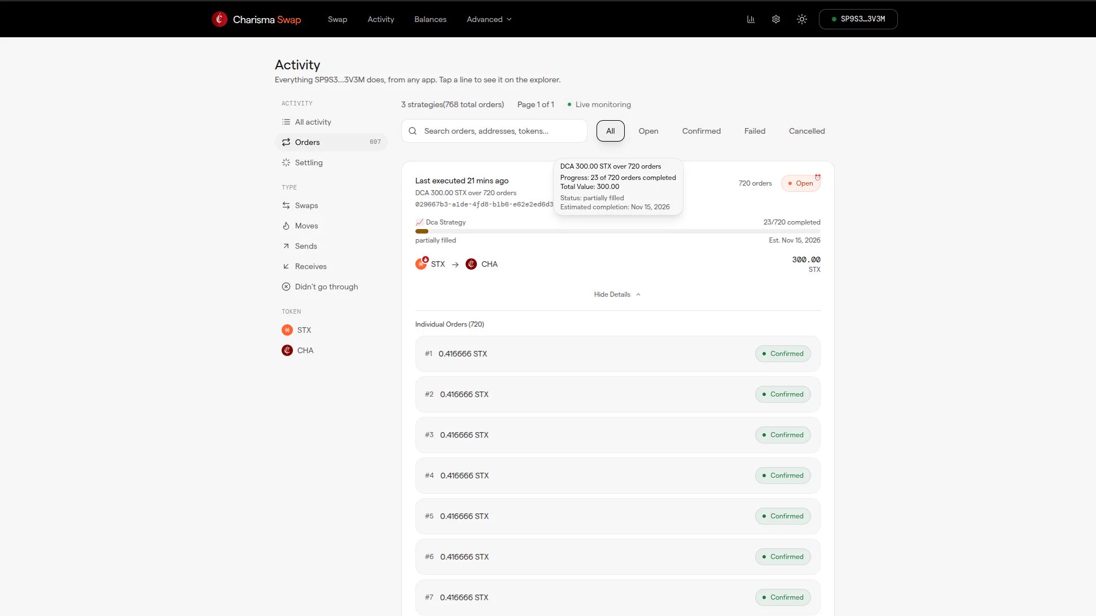Click the Dca Strategy progress bar
The width and height of the screenshot is (1096, 616).
pos(618,231)
